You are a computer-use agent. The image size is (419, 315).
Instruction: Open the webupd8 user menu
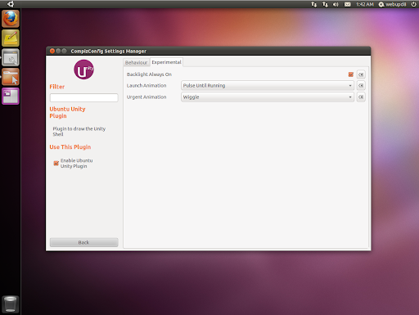(393, 4)
